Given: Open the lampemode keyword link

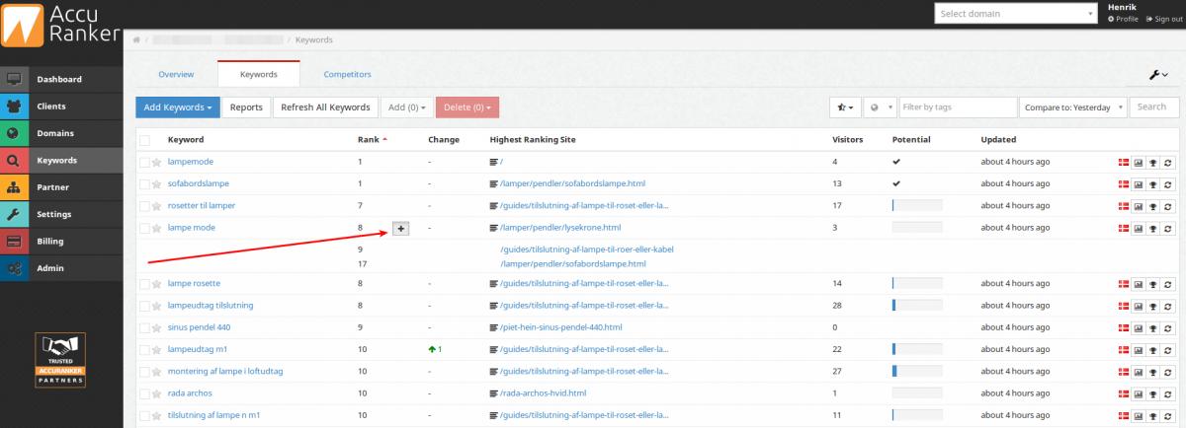Looking at the screenshot, I should point(191,161).
